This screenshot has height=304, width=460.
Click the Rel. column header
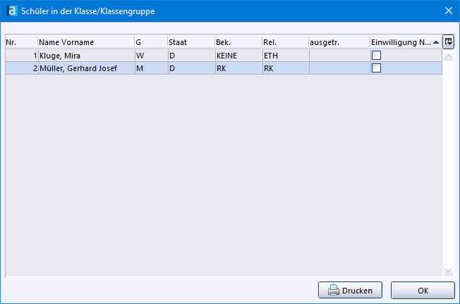click(284, 42)
